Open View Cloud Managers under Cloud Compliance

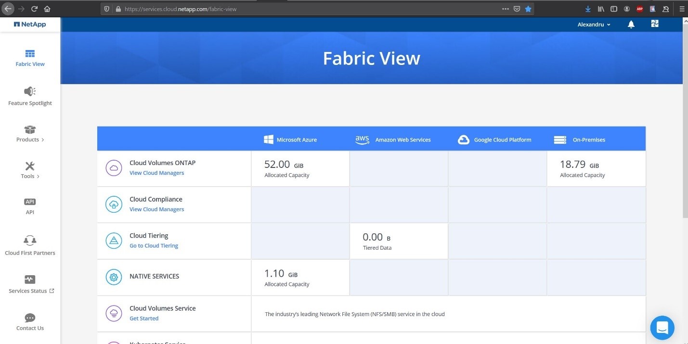pyautogui.click(x=156, y=209)
